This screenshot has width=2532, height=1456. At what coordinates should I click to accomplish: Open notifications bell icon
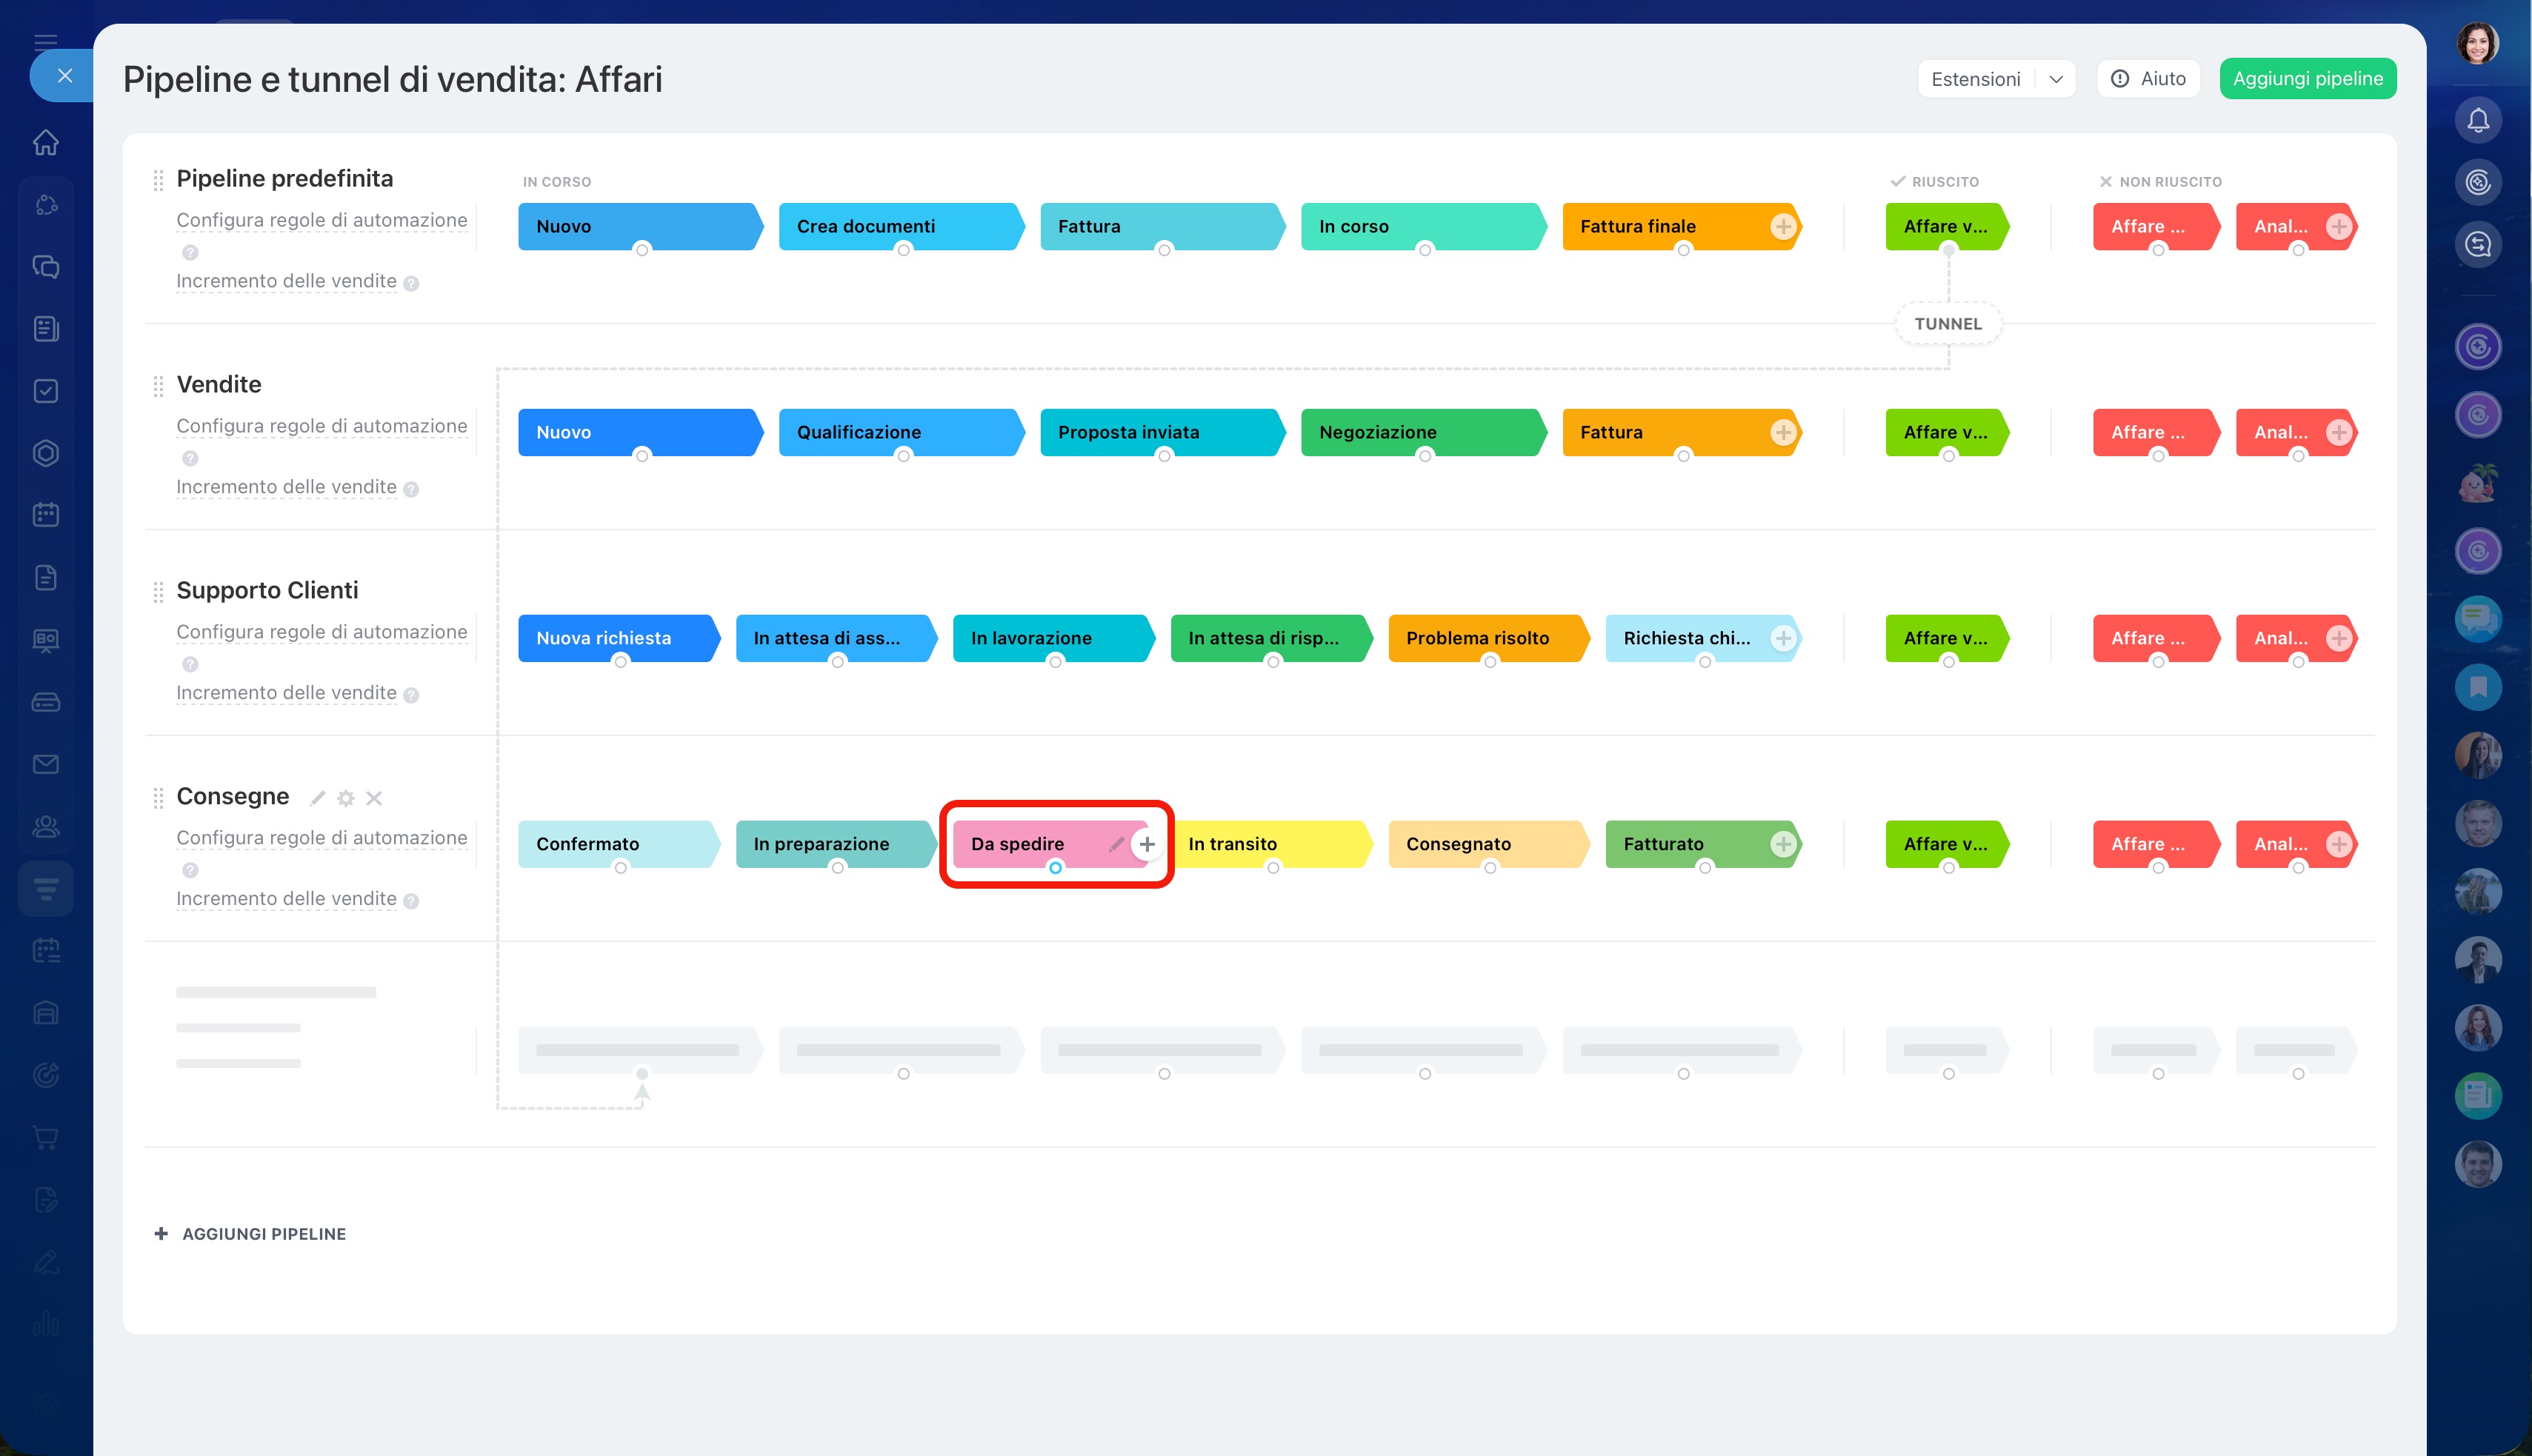click(2478, 120)
